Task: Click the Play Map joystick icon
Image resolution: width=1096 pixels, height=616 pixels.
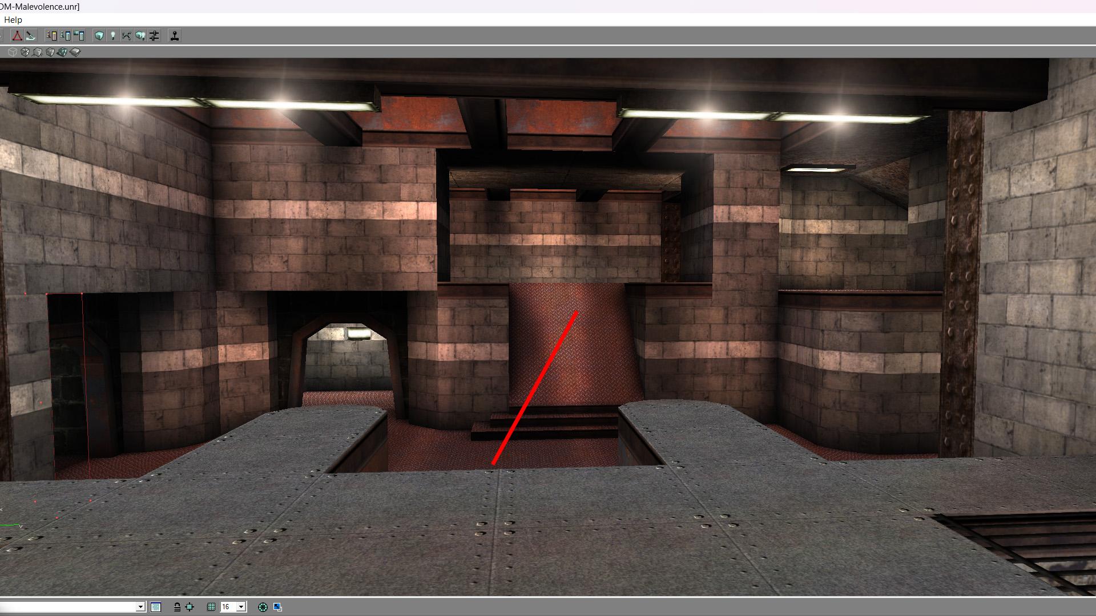Action: [175, 36]
